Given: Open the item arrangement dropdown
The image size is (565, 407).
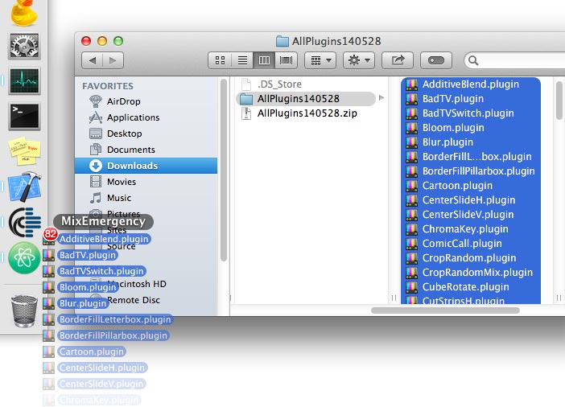Looking at the screenshot, I should coord(320,60).
